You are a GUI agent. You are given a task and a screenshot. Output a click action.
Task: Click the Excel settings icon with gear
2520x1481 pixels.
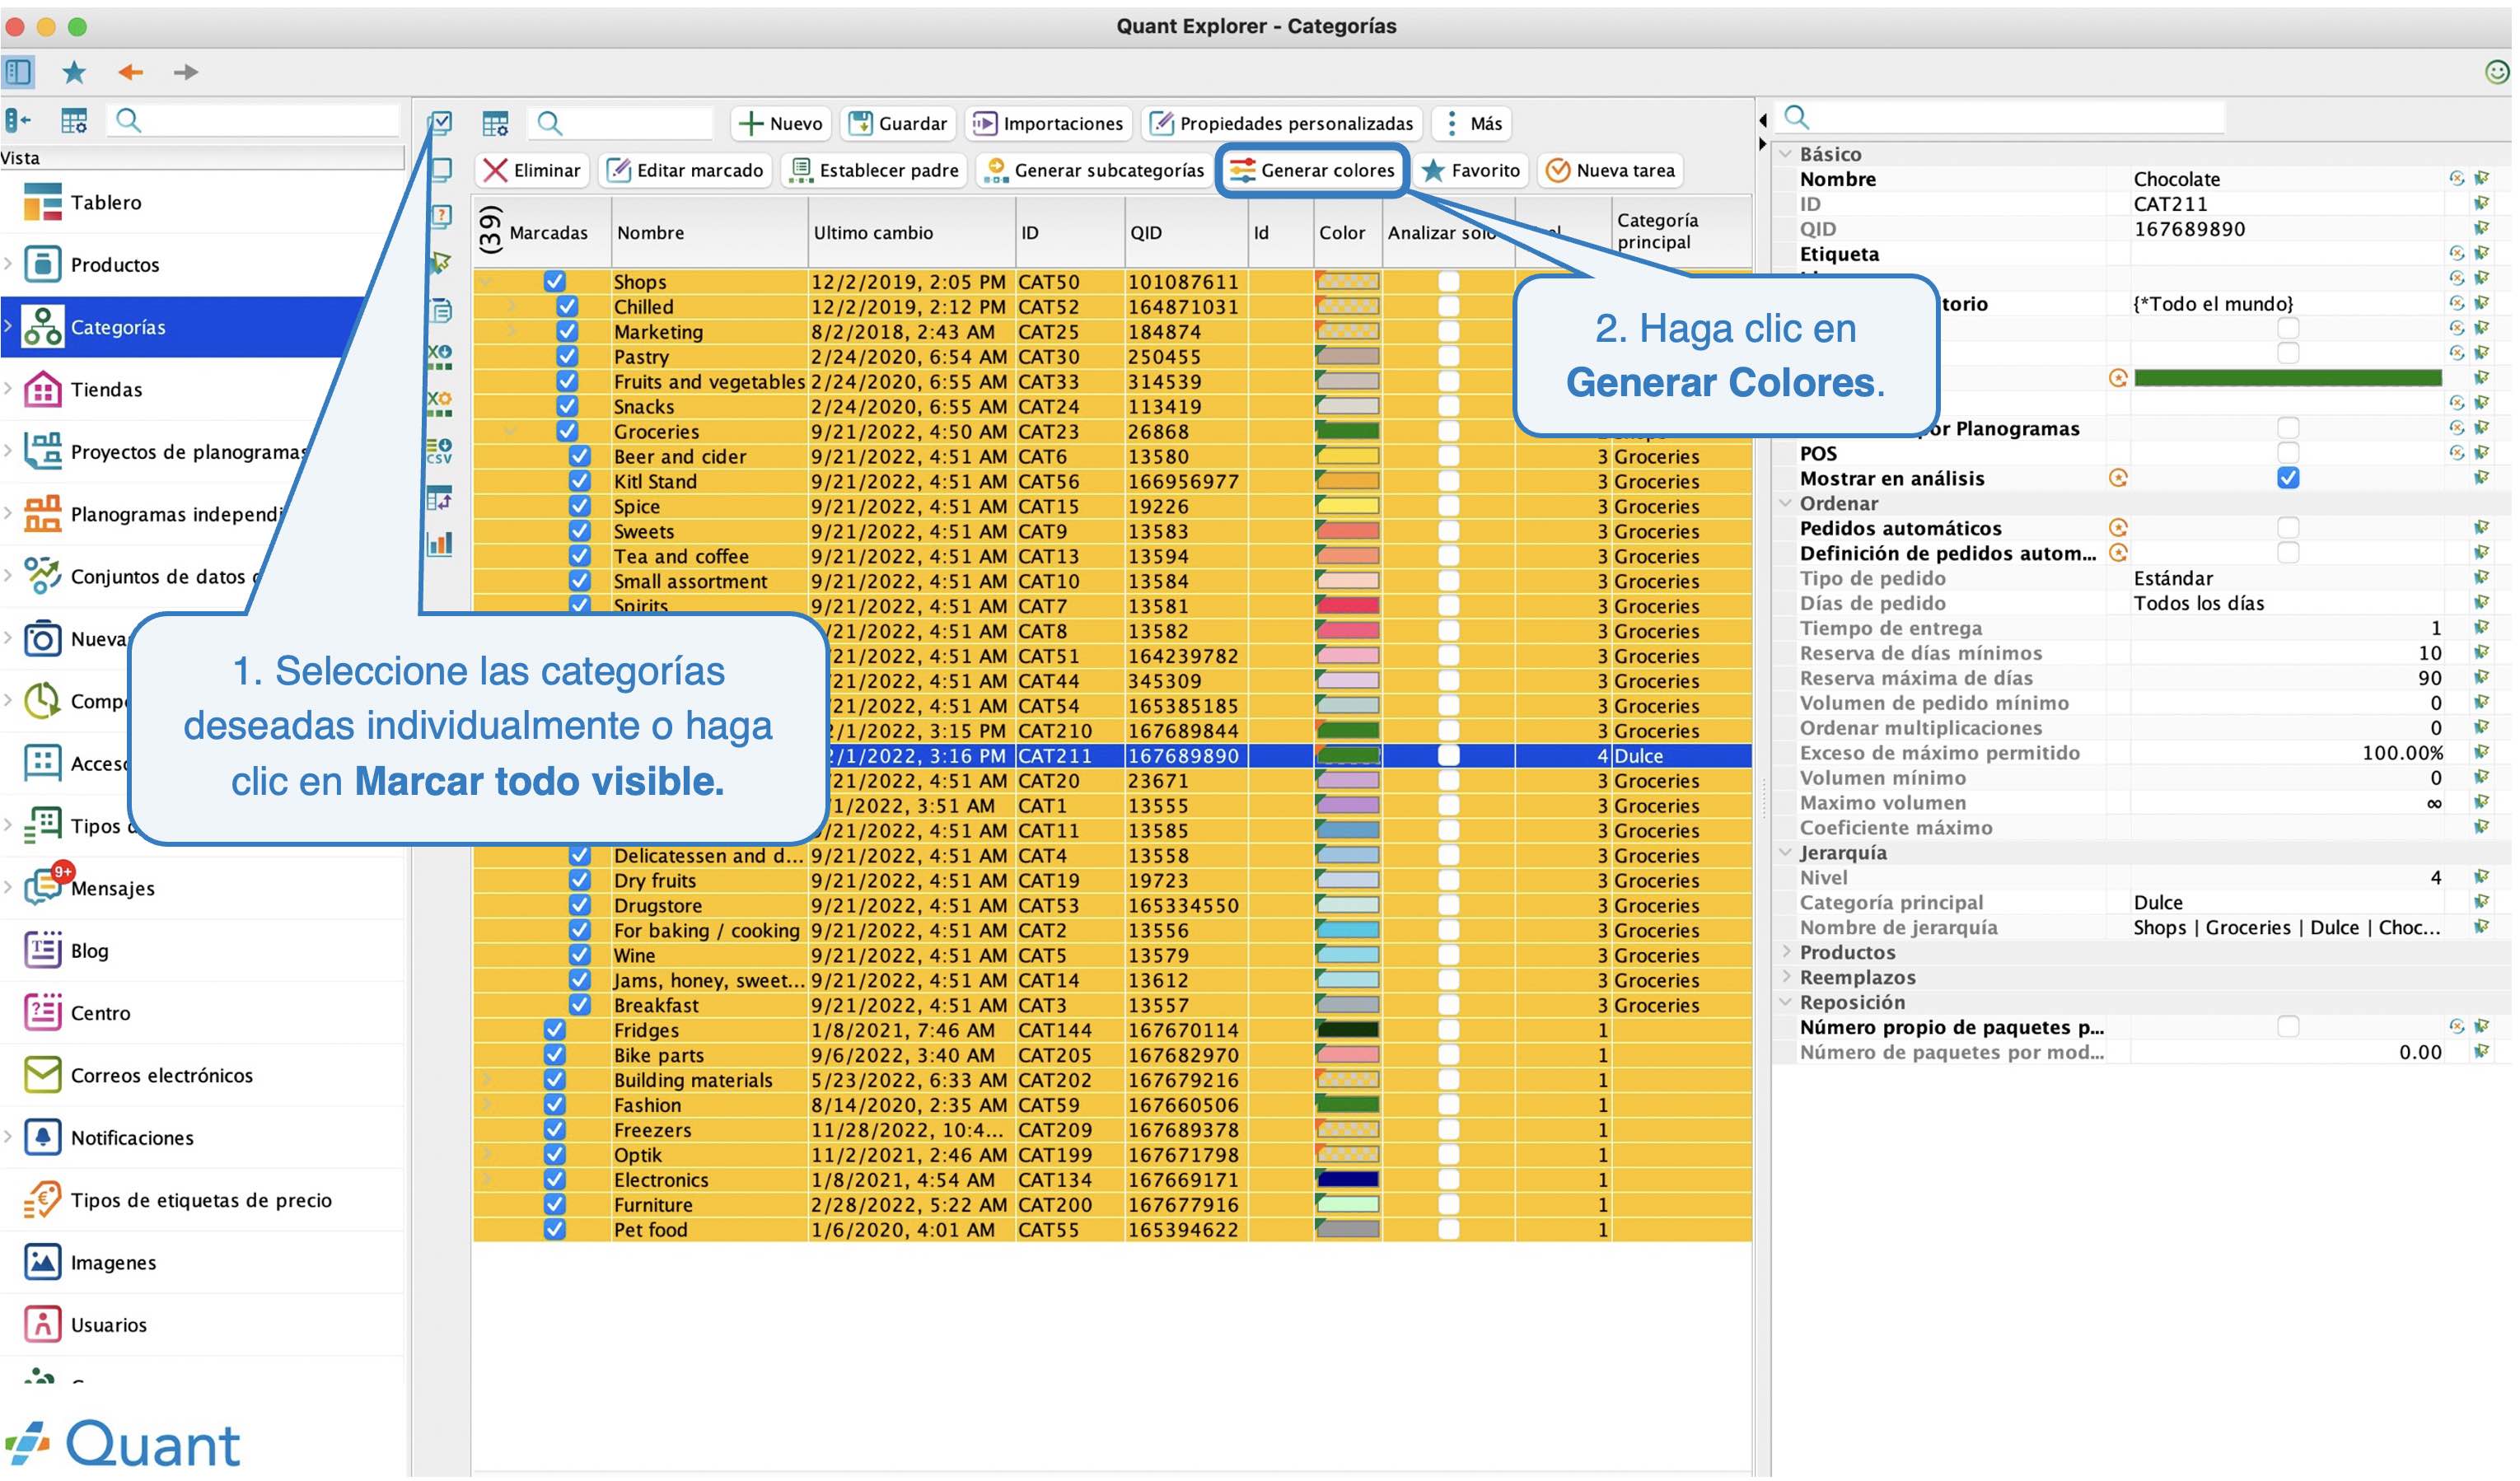(440, 404)
